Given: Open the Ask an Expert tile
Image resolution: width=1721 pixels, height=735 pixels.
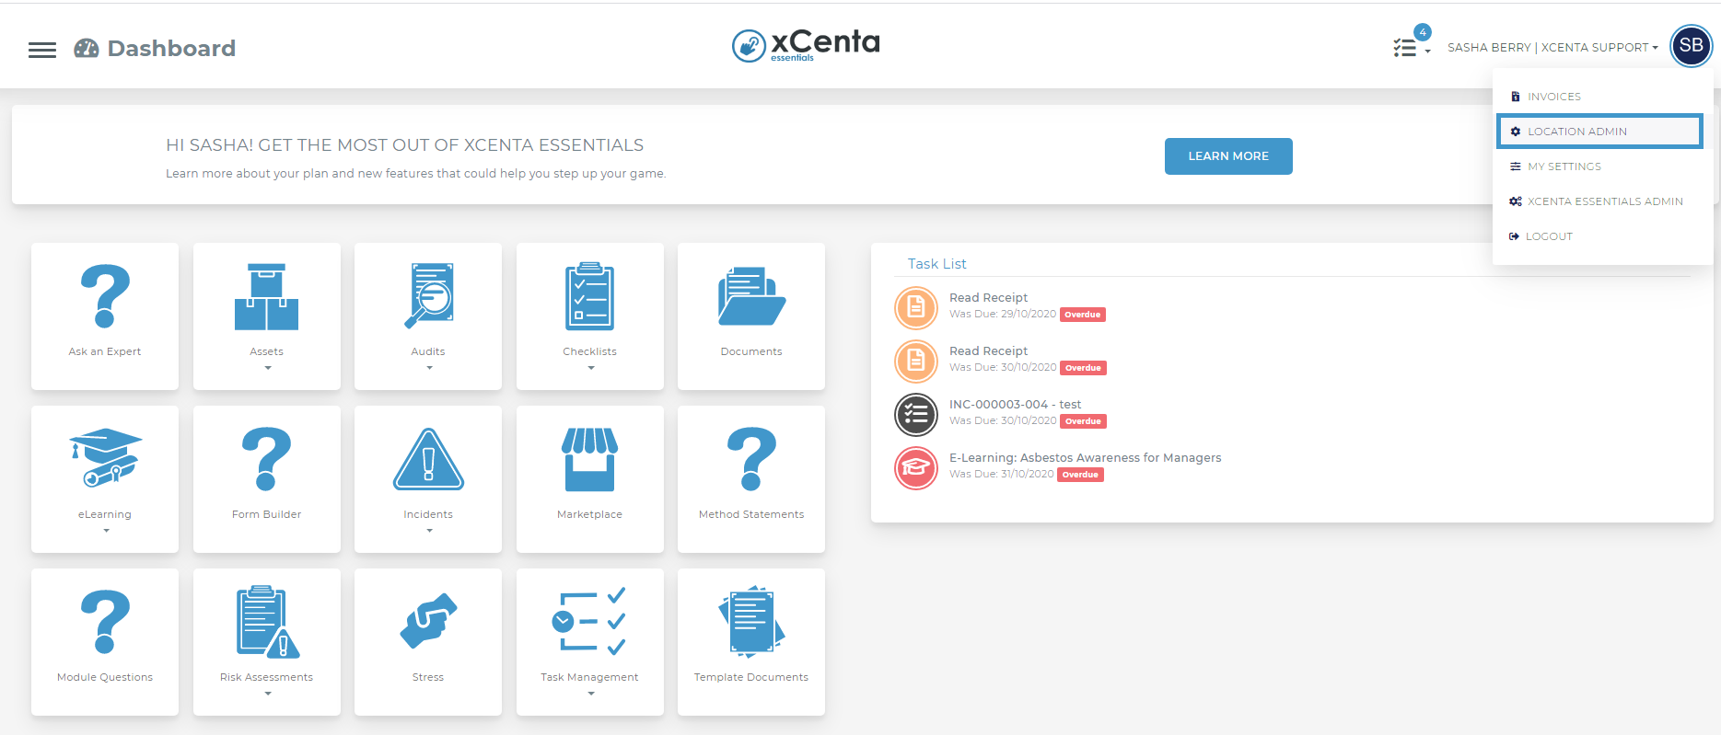Looking at the screenshot, I should click(105, 316).
